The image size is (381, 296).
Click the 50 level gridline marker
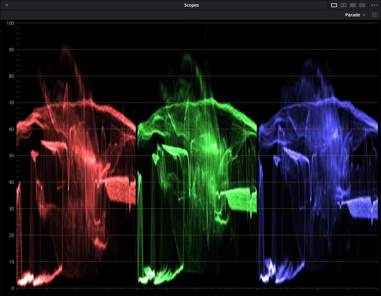click(x=11, y=156)
